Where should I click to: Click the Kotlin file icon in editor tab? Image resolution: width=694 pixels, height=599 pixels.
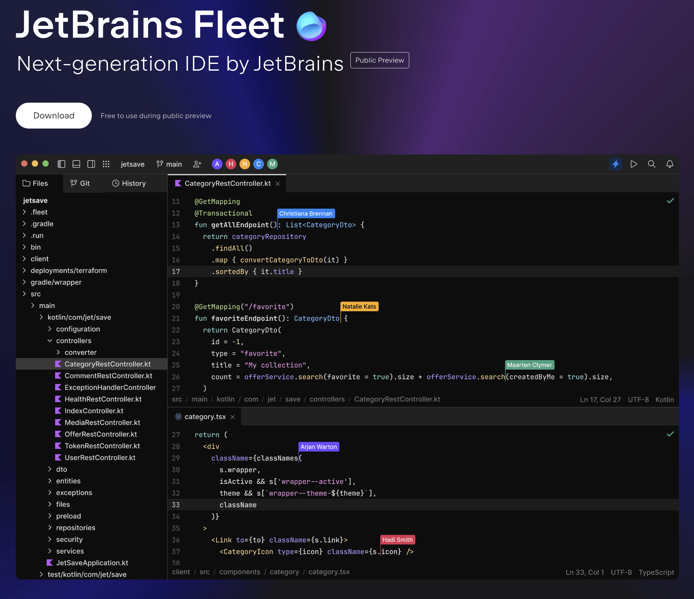178,183
